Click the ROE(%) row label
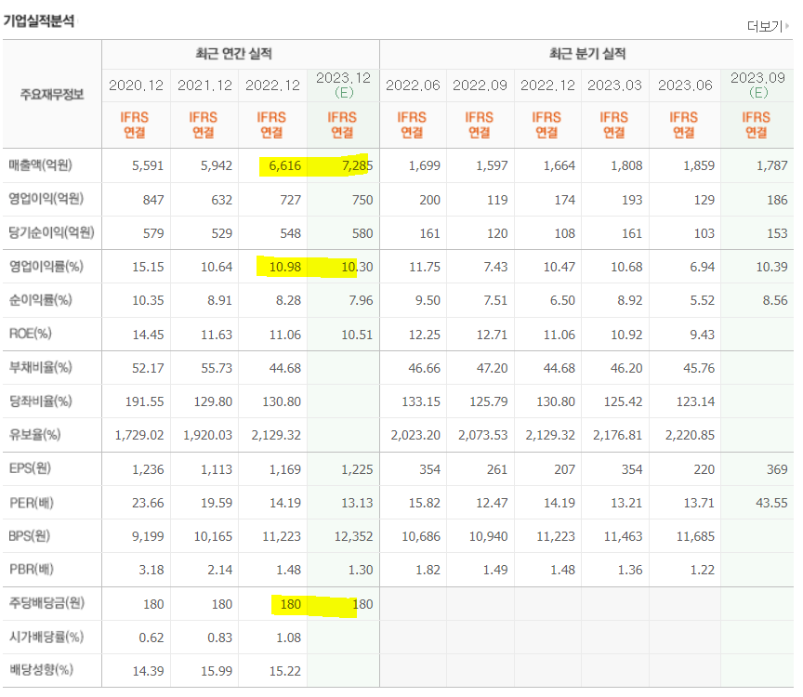 coord(31,334)
